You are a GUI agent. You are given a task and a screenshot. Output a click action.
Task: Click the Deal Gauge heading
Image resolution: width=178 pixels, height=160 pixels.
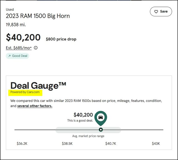point(38,86)
